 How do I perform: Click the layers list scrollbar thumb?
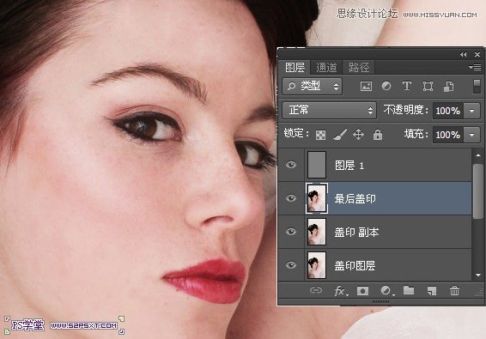click(x=478, y=191)
